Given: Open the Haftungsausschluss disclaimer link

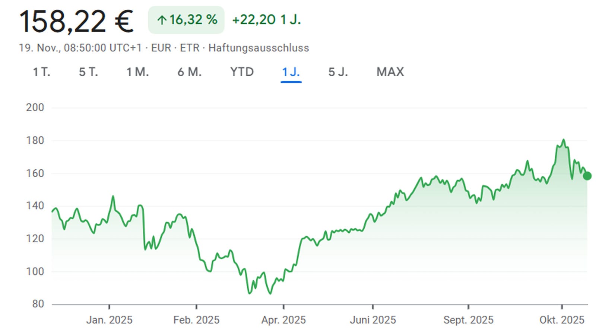Looking at the screenshot, I should coord(259,48).
